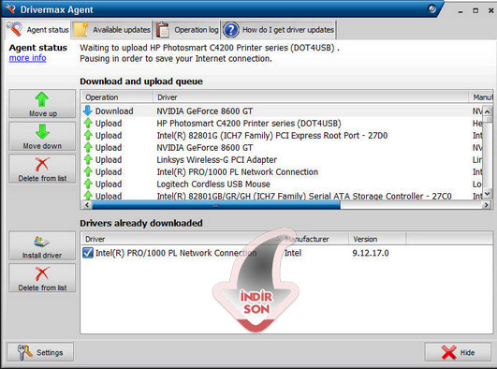Click the Move up button
This screenshot has width=497, height=369.
[42, 104]
